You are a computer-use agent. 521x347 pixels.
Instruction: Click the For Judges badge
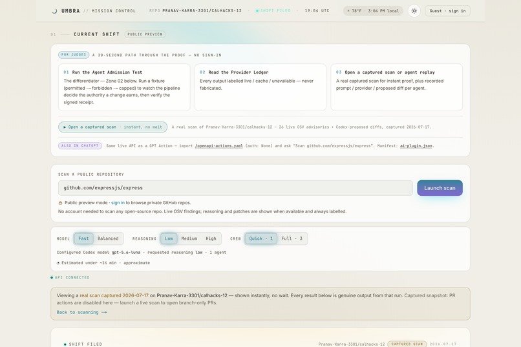74,55
